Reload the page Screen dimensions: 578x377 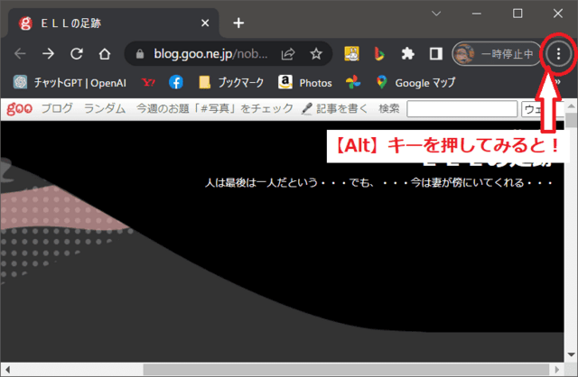[x=77, y=54]
